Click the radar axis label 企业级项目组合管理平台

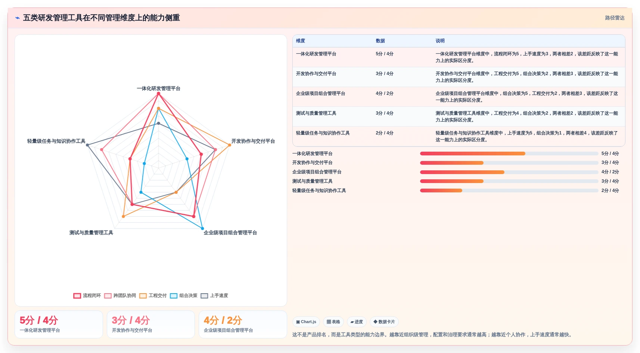point(230,233)
